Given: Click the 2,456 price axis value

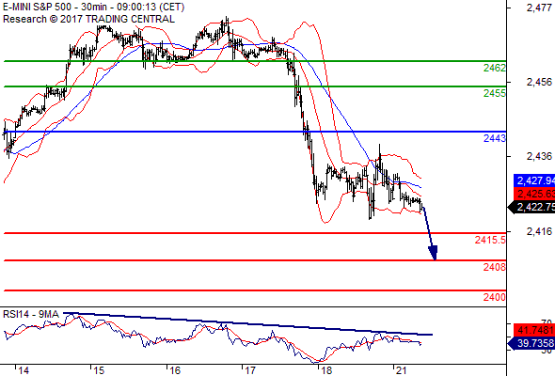Looking at the screenshot, I should [539, 82].
